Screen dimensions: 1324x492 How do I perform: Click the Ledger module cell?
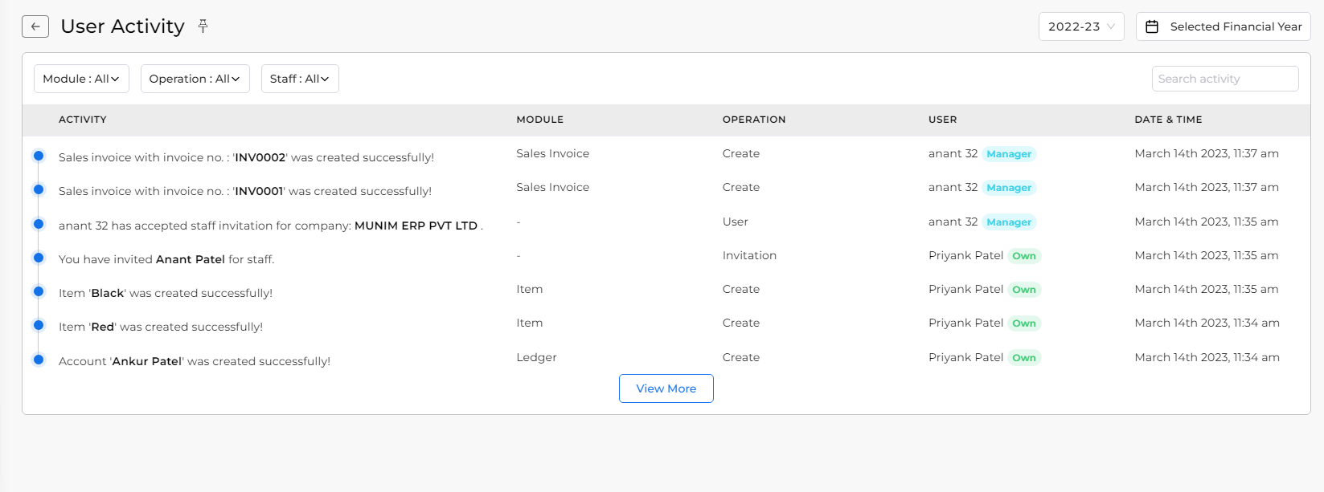(x=536, y=357)
